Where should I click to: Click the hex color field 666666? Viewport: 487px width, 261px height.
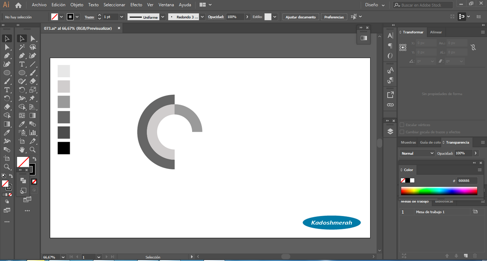(467, 181)
